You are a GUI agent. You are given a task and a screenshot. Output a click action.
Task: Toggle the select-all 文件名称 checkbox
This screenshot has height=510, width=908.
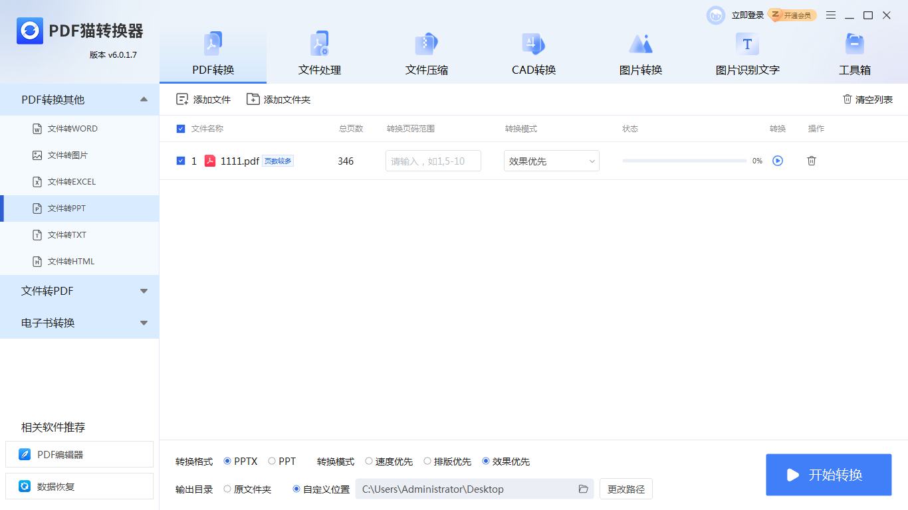point(181,129)
